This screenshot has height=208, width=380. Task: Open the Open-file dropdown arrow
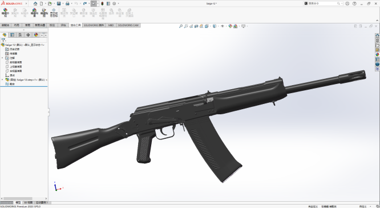coord(54,3)
